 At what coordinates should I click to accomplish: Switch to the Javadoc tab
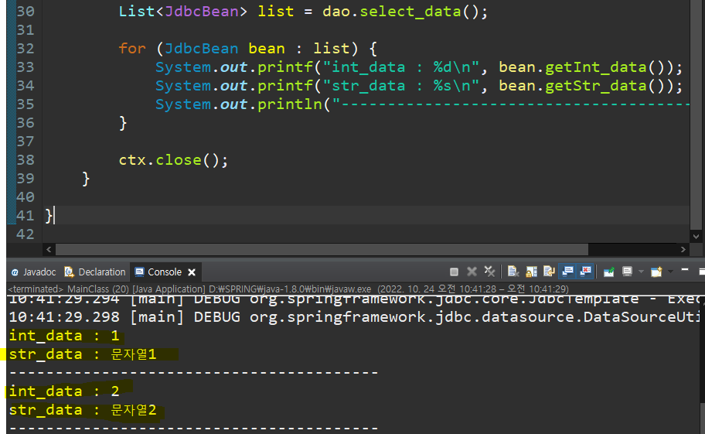tap(34, 272)
